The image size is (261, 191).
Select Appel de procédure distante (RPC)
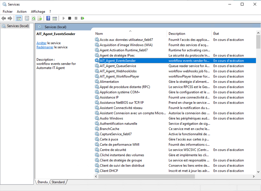pyautogui.click(x=125, y=87)
